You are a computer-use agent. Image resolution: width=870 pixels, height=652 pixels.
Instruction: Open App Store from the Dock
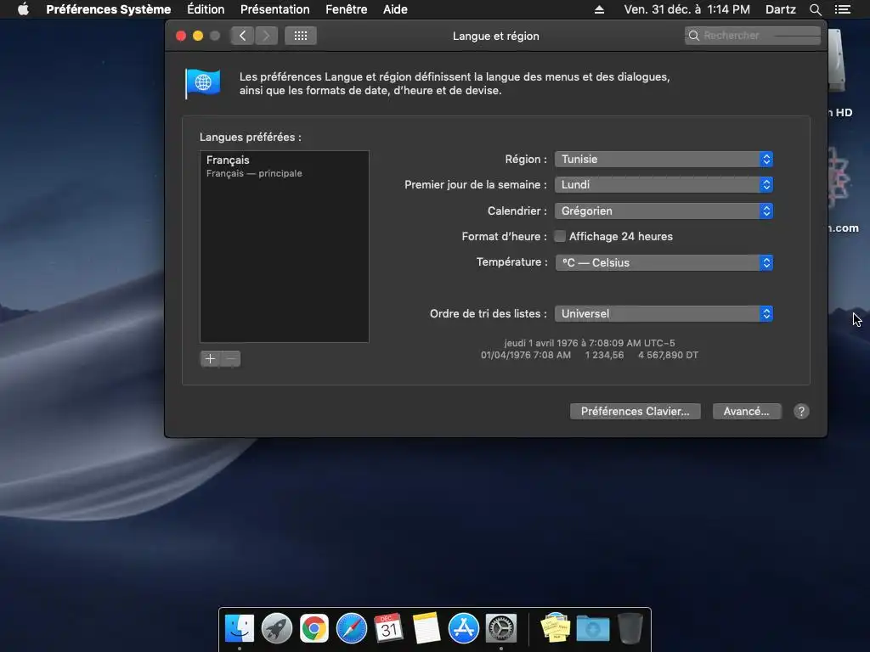(x=463, y=628)
